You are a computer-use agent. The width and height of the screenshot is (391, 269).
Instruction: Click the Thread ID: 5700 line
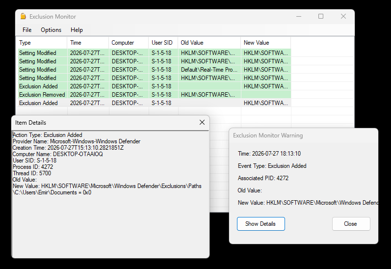pos(32,173)
